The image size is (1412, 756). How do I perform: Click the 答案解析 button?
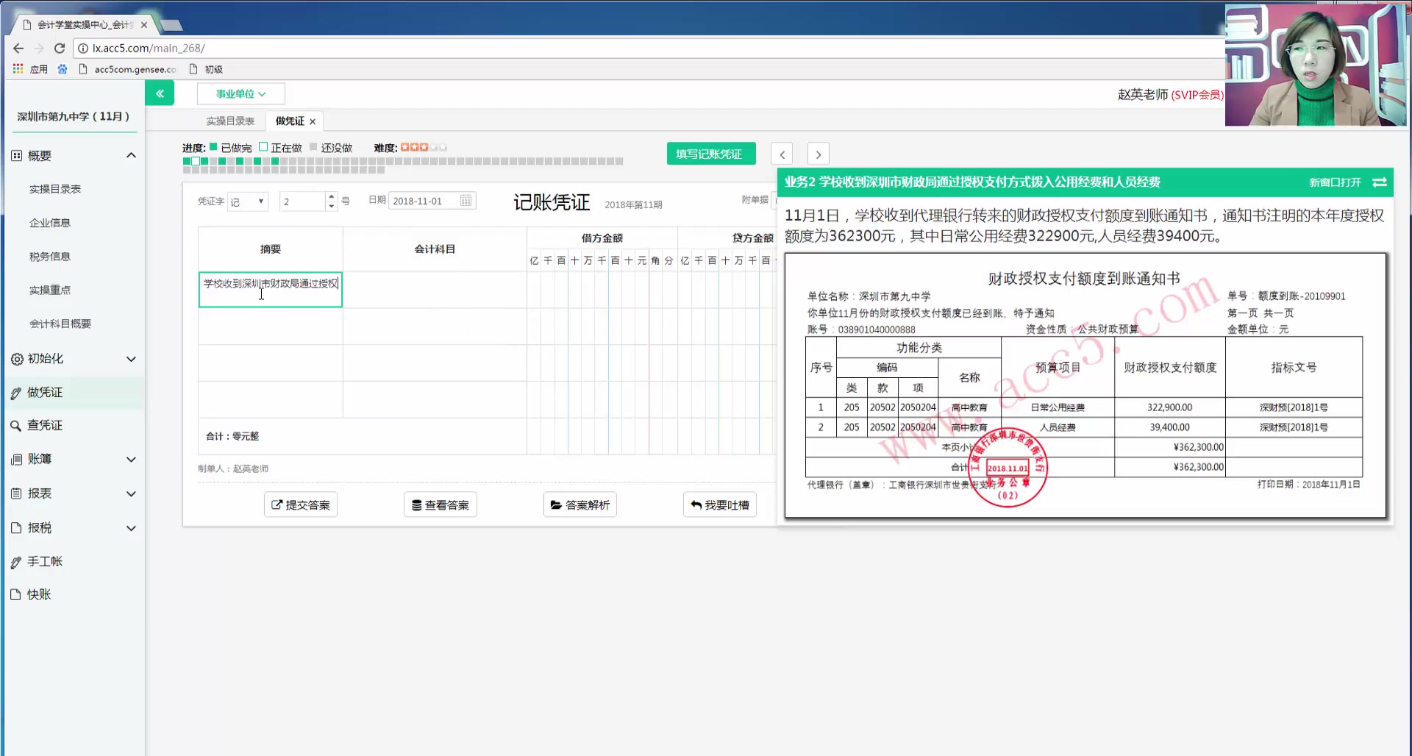click(x=580, y=504)
